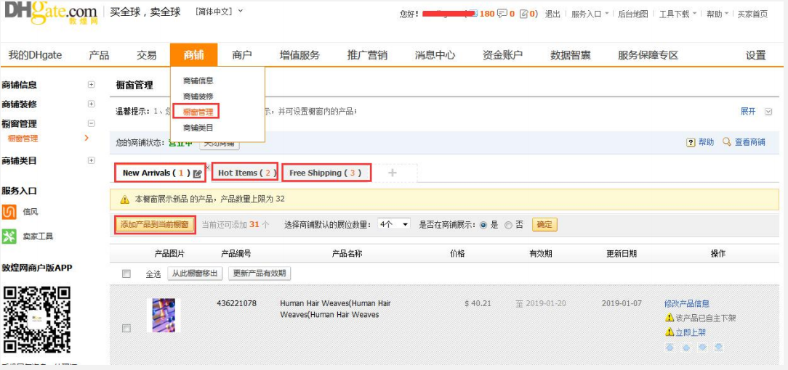Click product number 436221078

point(236,303)
